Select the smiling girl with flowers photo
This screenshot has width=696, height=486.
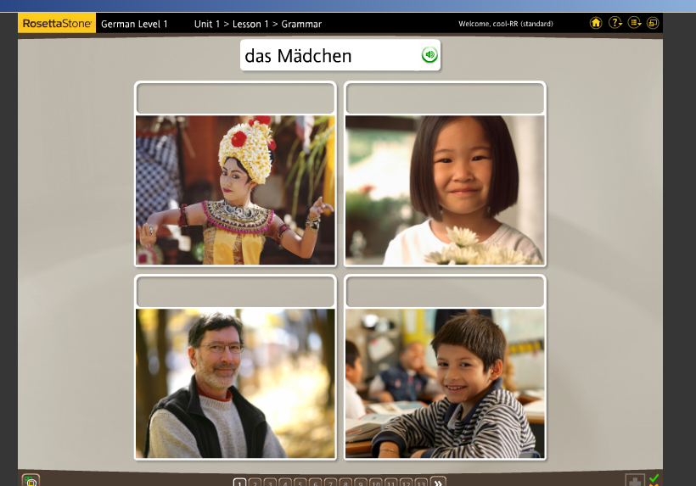(x=445, y=190)
